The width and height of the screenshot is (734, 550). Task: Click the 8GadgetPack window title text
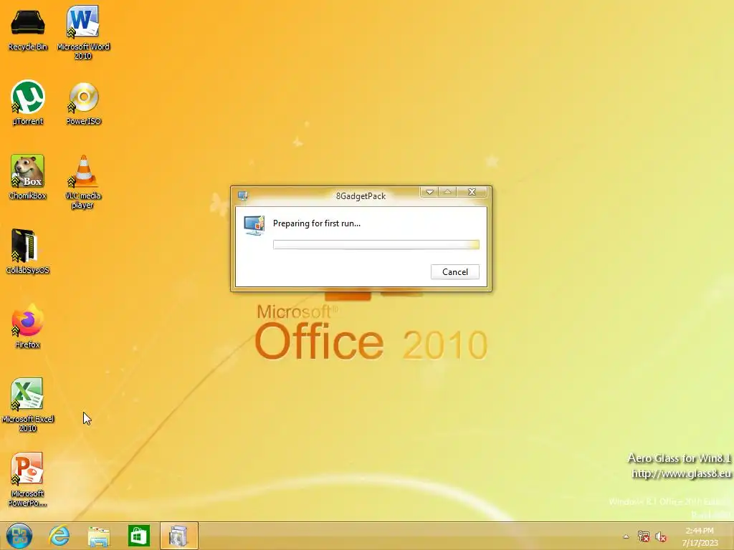[361, 196]
